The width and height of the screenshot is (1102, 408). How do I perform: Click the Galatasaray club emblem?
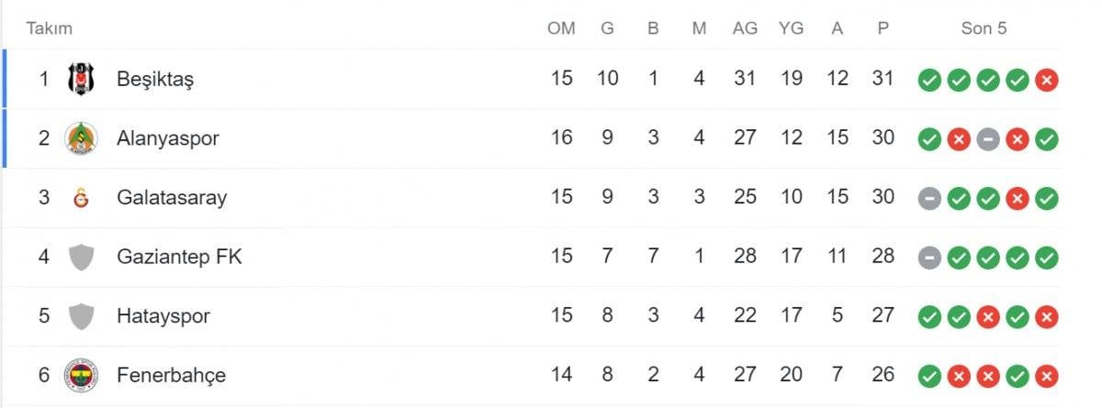click(81, 198)
